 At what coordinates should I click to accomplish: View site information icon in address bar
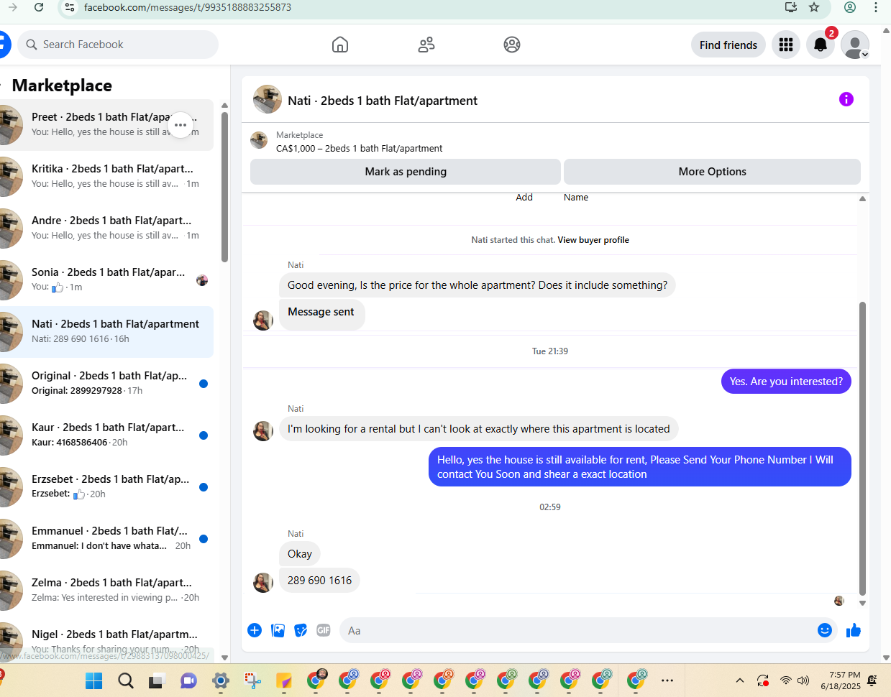point(69,7)
